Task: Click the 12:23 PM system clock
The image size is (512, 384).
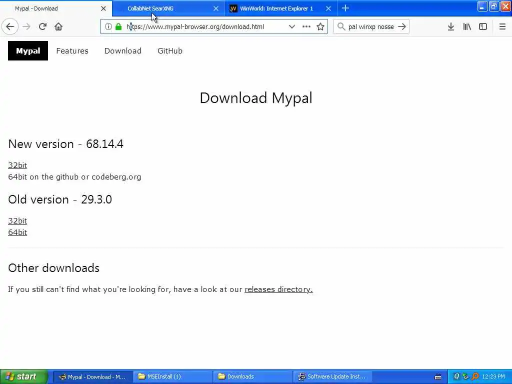Action: (x=493, y=376)
